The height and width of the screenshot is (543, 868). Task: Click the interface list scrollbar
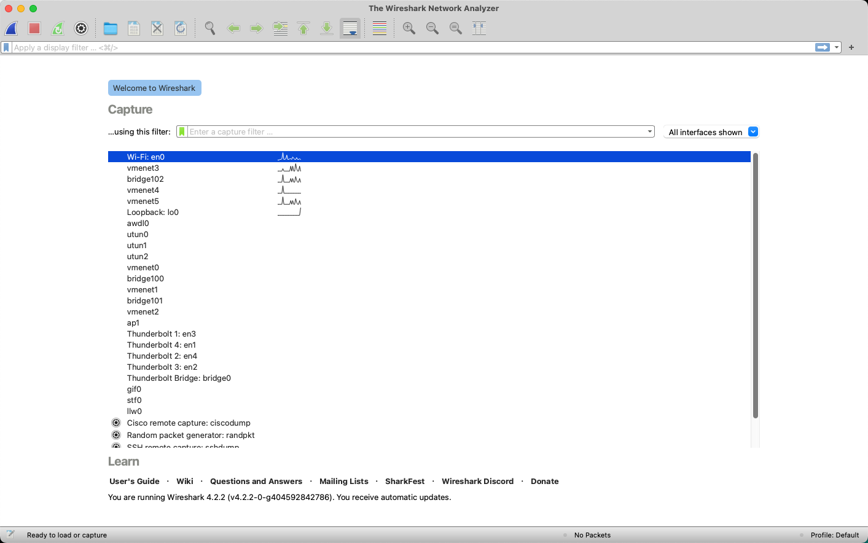click(755, 286)
